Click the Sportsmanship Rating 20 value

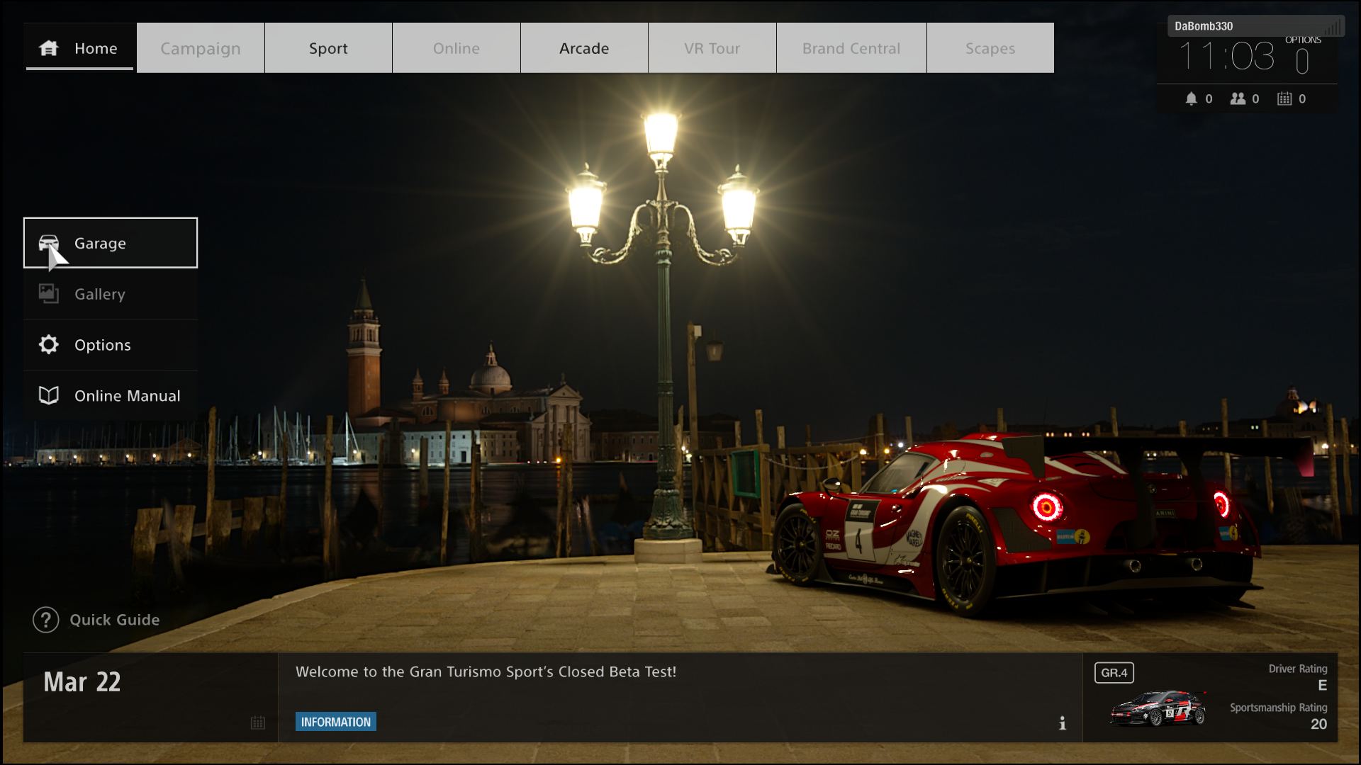pos(1318,724)
